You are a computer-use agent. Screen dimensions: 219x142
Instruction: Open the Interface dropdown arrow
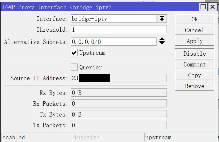click(x=162, y=18)
